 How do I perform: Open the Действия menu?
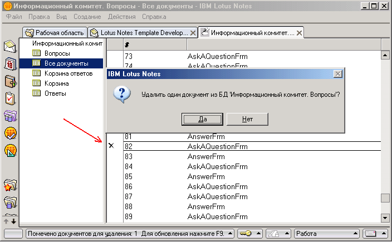[122, 17]
